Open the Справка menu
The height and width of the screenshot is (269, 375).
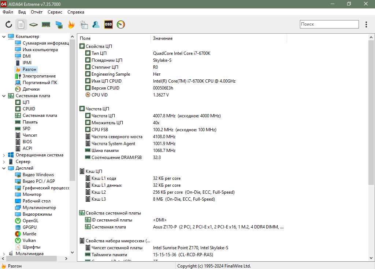click(76, 12)
